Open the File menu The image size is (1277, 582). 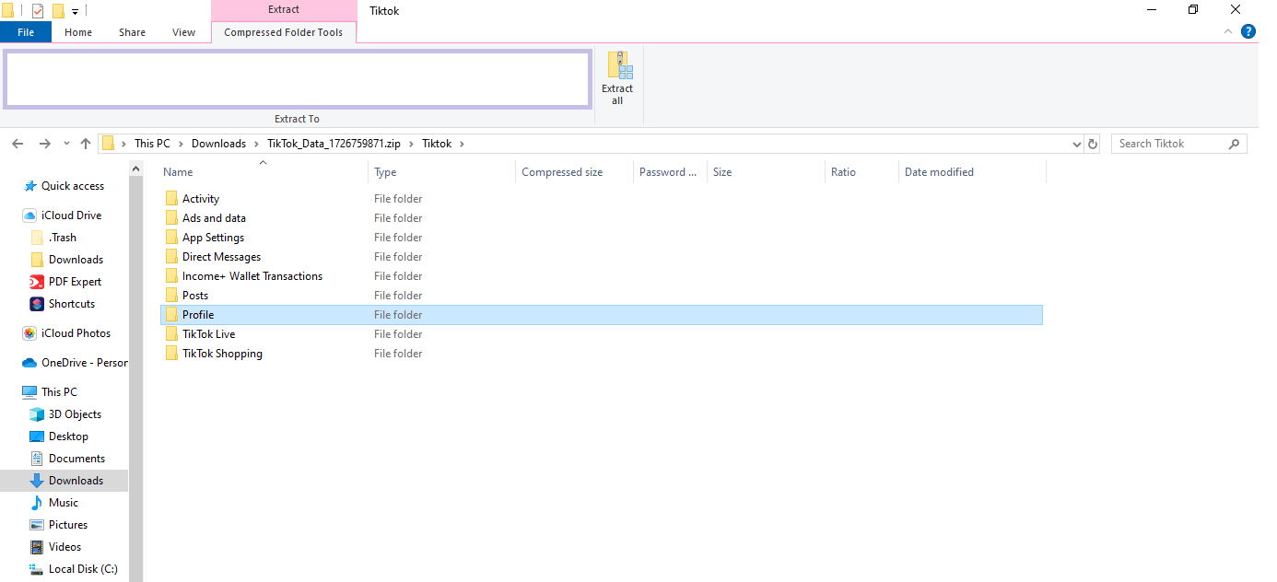point(26,32)
